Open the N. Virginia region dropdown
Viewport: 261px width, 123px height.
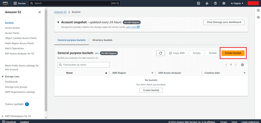237,3
